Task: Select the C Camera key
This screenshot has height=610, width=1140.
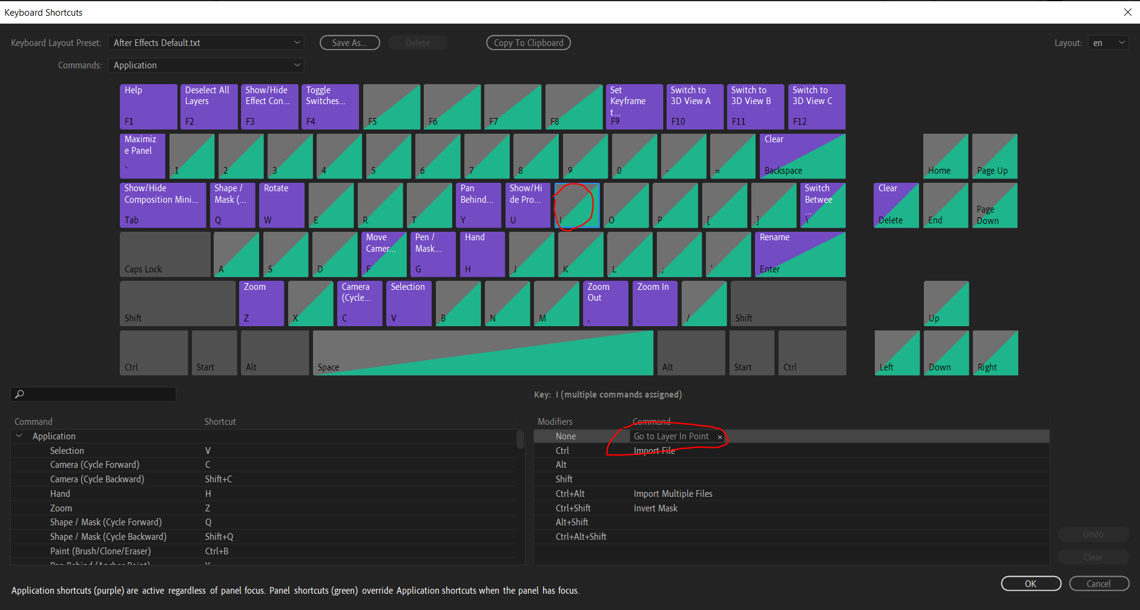Action: click(360, 304)
